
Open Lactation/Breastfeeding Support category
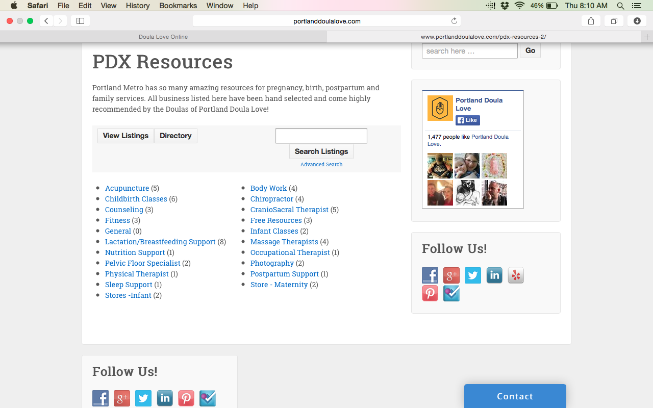(x=160, y=242)
